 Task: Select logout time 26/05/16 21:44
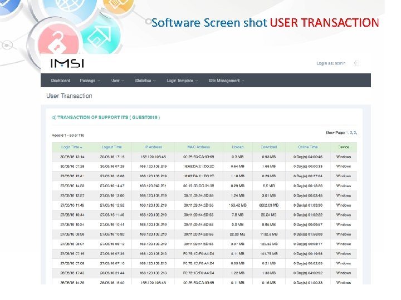[x=112, y=273]
